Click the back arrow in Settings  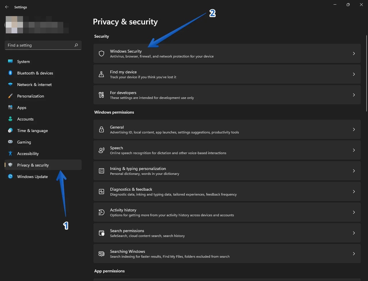7,7
